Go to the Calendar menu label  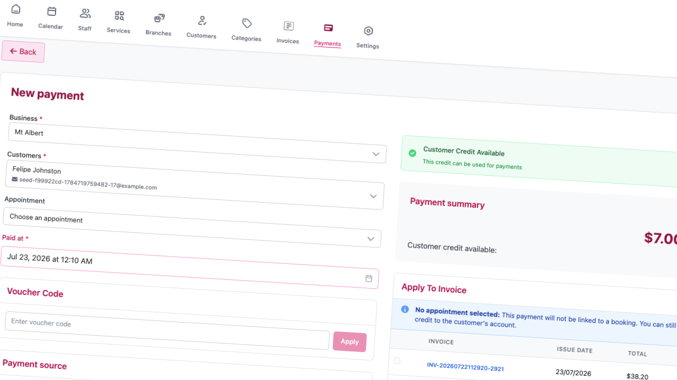tap(50, 26)
